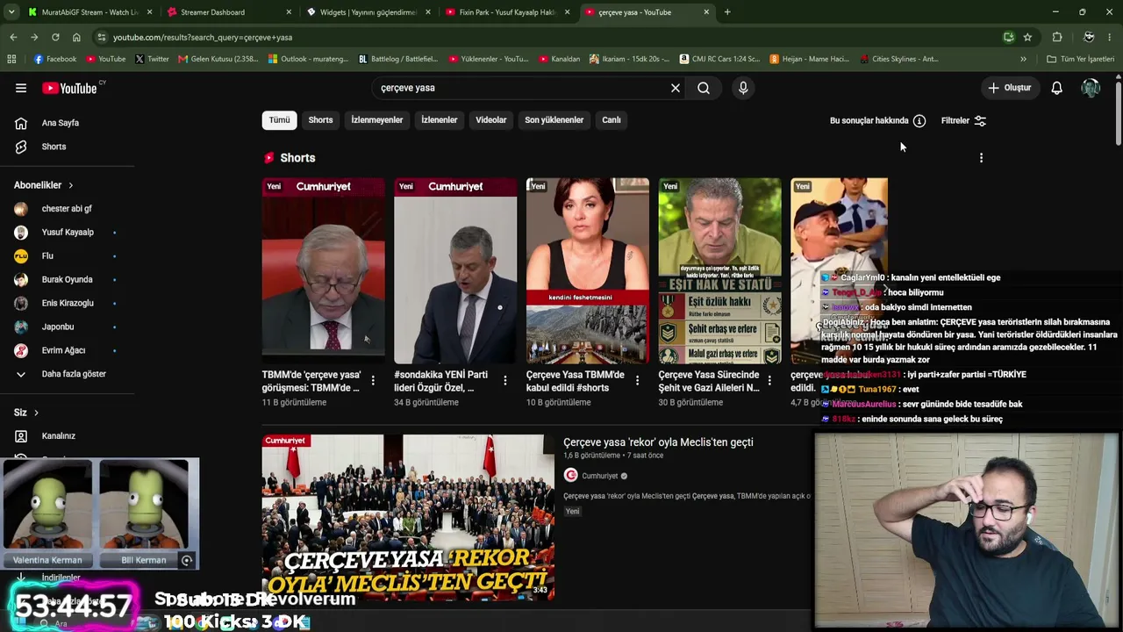Viewport: 1123px width, 632px height.
Task: Go to the YouTube logo home link
Action: [69, 88]
